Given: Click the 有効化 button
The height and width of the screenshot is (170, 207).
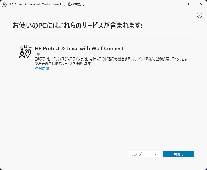Looking at the screenshot, I should point(179,154).
